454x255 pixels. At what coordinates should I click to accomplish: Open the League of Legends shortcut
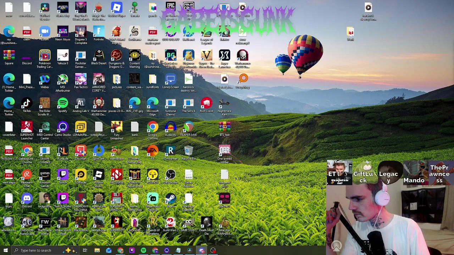[x=206, y=35]
